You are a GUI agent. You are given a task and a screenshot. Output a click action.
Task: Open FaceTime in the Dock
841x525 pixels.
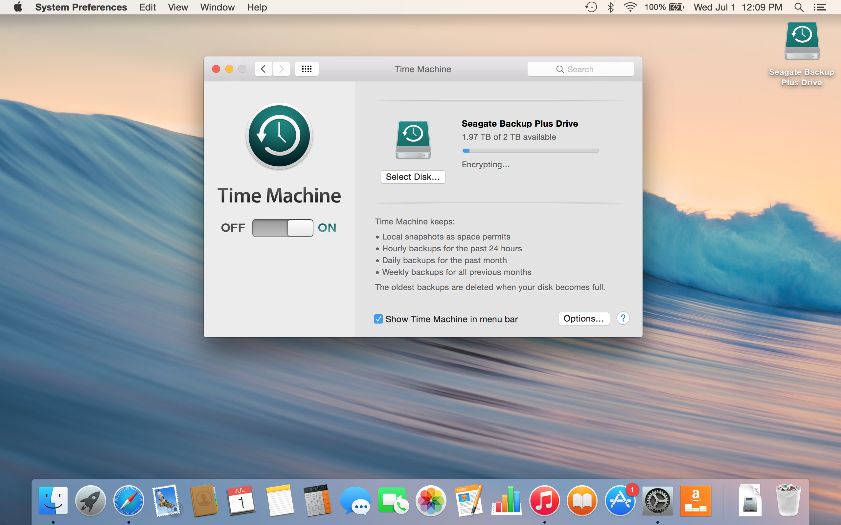pyautogui.click(x=393, y=501)
